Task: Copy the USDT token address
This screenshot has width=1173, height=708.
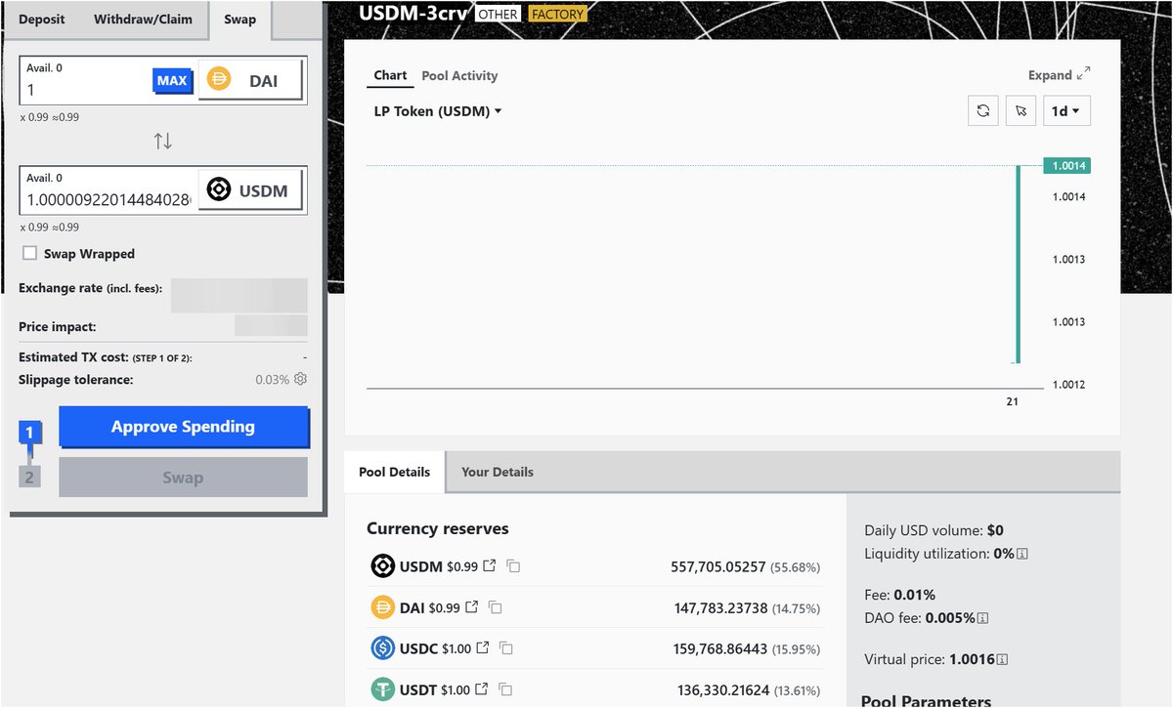Action: tap(504, 689)
